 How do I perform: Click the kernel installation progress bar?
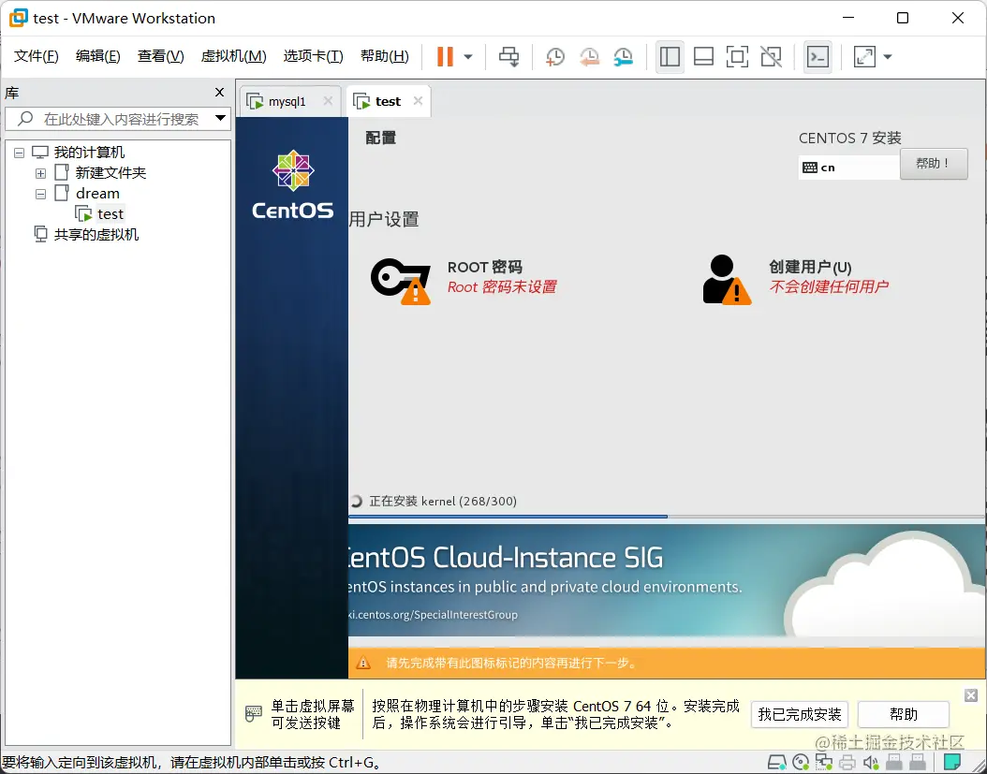[666, 517]
